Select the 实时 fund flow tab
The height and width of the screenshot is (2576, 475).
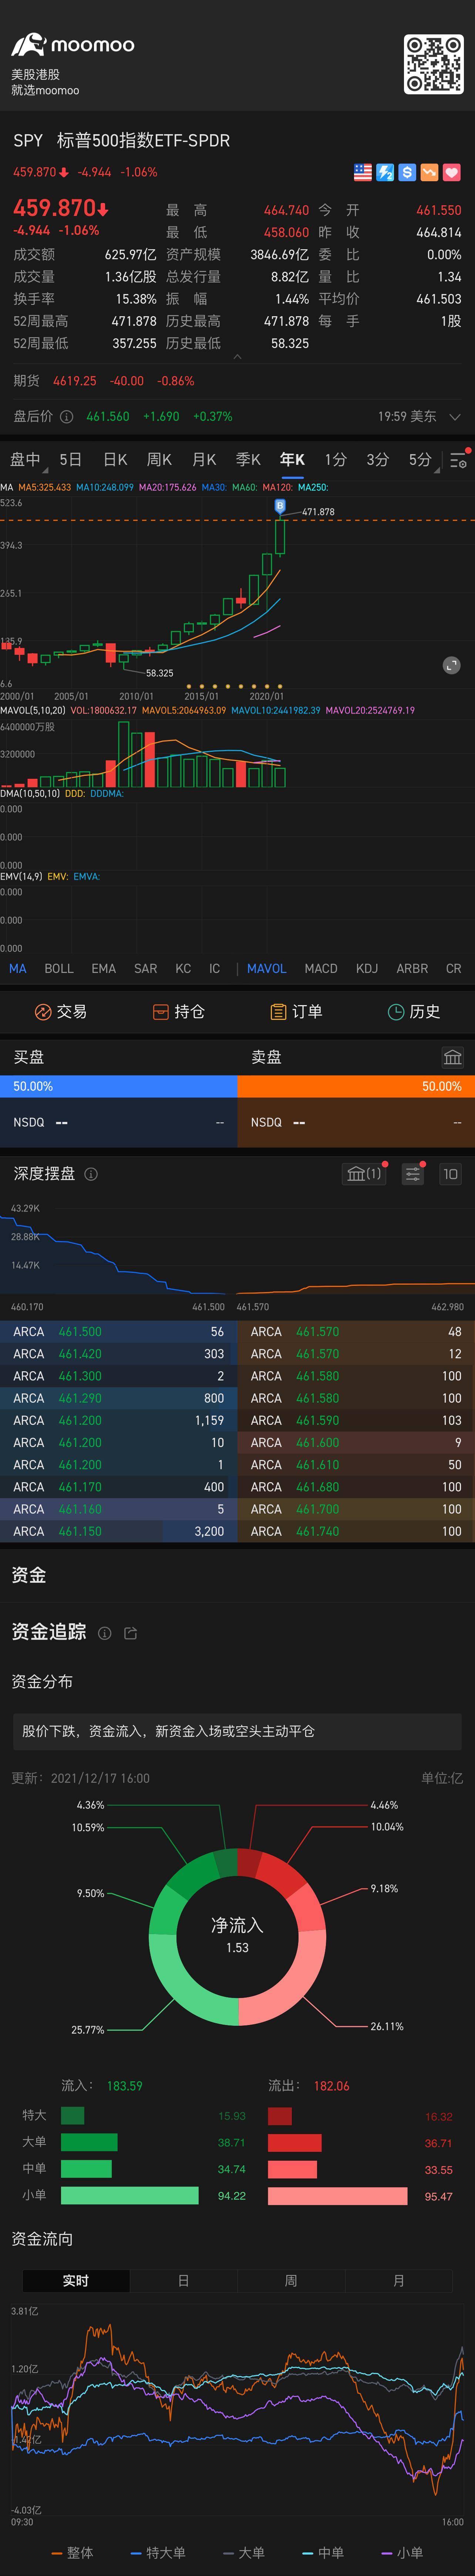[76, 2280]
